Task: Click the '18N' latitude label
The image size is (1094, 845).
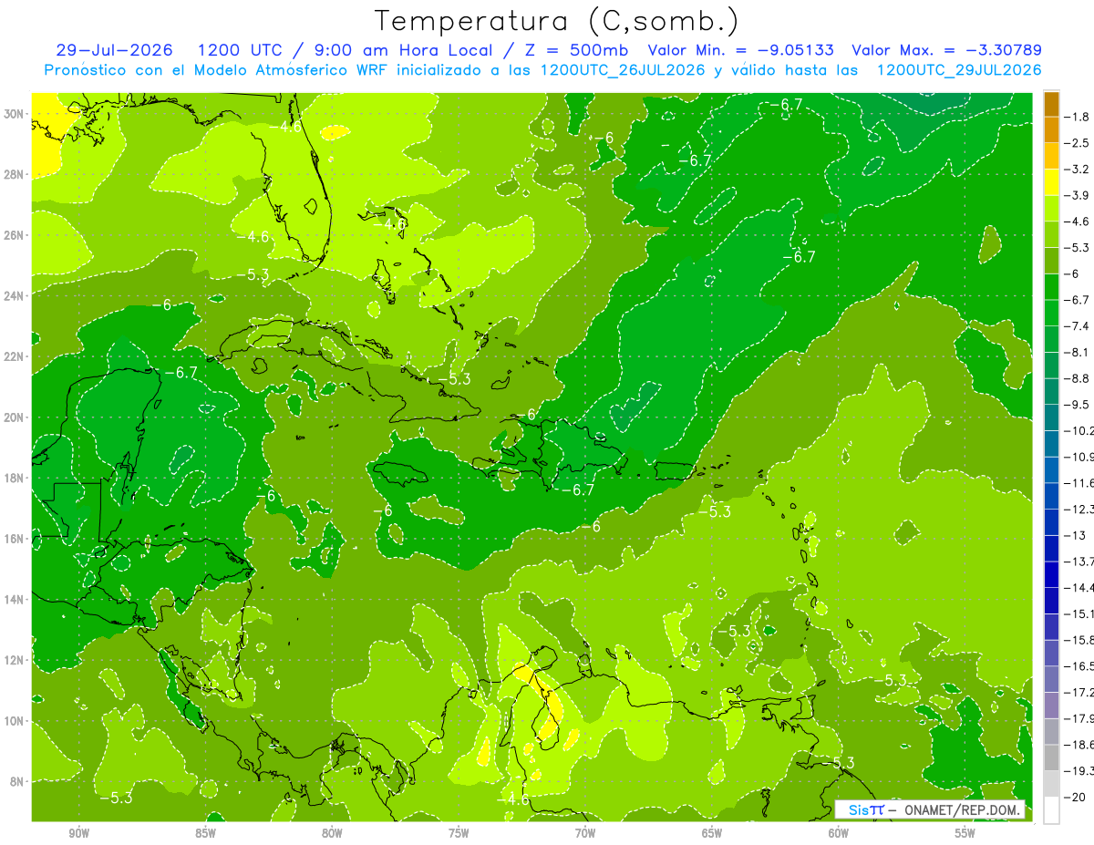Action: point(15,478)
